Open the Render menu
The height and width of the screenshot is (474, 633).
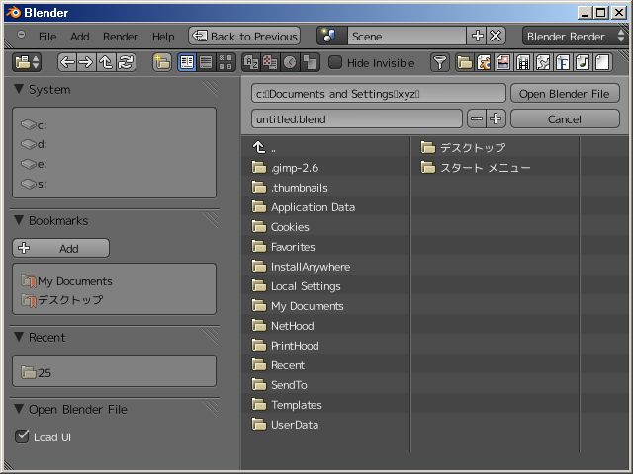click(121, 37)
